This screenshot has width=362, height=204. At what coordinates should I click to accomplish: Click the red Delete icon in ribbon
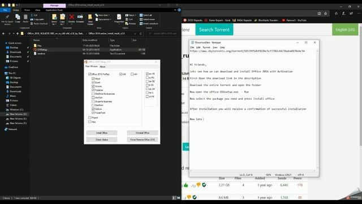[x=72, y=19]
